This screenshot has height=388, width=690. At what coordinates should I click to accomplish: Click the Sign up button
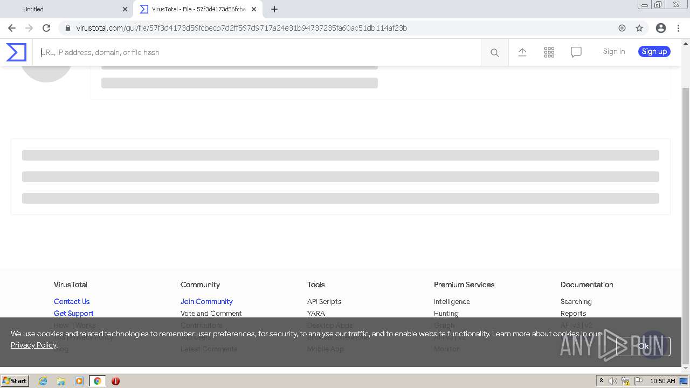[x=654, y=51]
